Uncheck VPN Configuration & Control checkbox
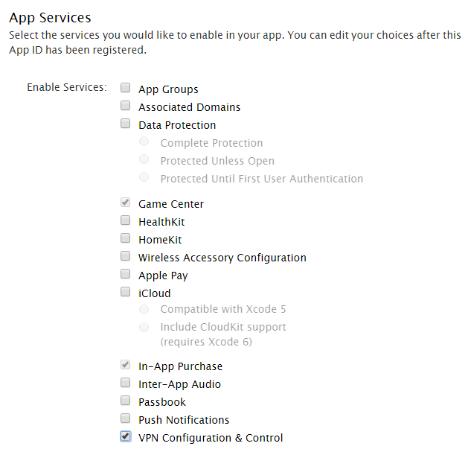This screenshot has height=452, width=471. tap(126, 436)
